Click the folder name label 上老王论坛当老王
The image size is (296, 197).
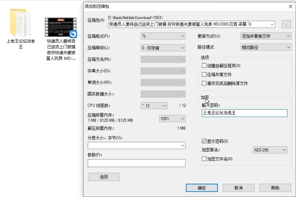click(21, 44)
